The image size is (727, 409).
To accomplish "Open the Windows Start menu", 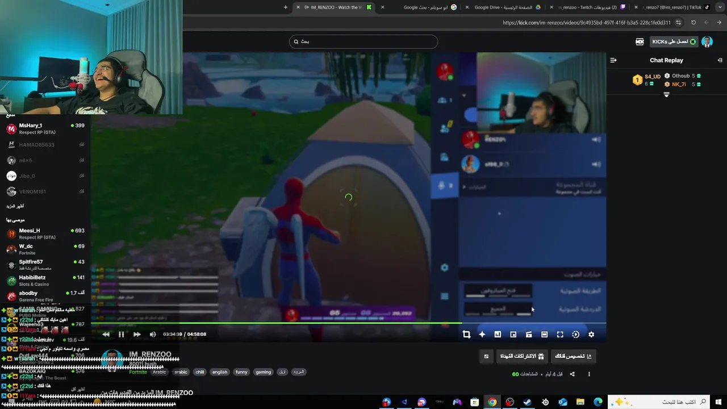I will (718, 402).
